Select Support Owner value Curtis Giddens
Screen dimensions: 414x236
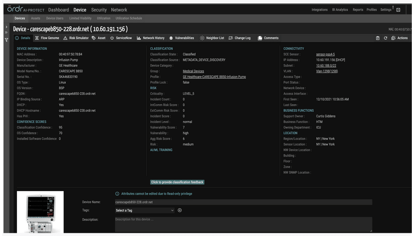[x=325, y=116]
